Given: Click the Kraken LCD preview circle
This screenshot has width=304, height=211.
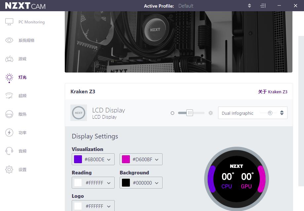Looking at the screenshot, I should click(237, 179).
